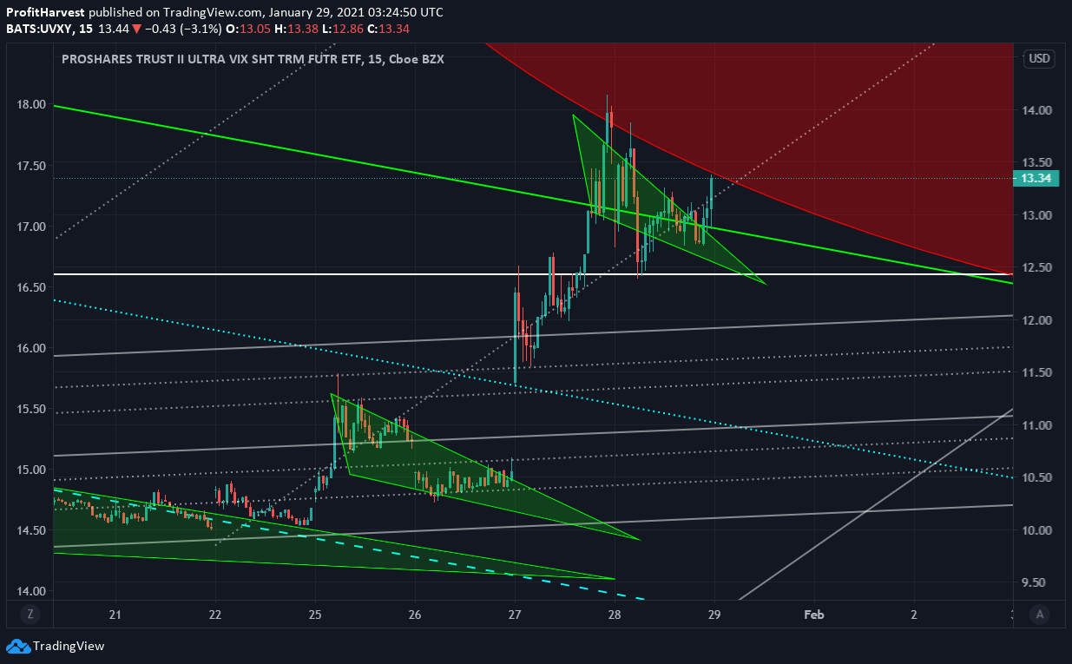Click the 12.50 price scale label

(1038, 267)
